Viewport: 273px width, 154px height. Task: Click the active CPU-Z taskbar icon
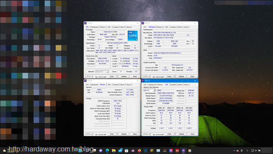pyautogui.click(x=183, y=151)
